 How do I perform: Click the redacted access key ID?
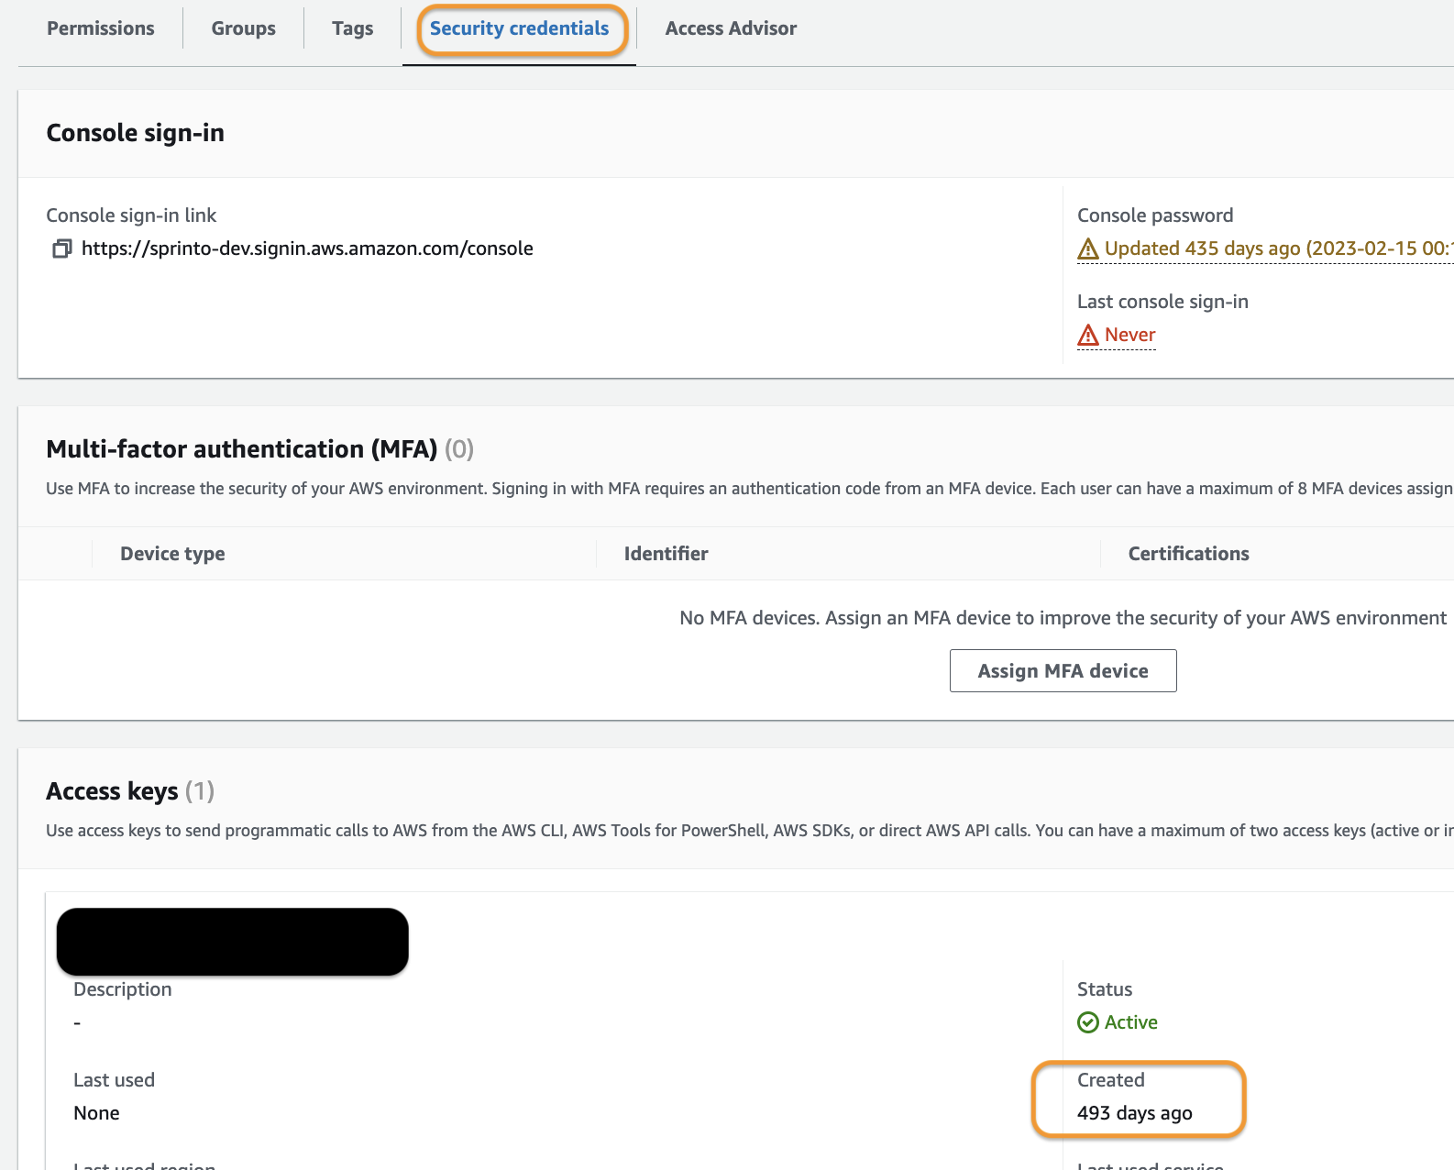point(233,942)
